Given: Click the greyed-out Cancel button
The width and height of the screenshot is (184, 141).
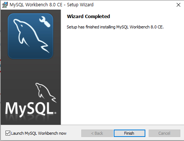Looking at the screenshot, I should [164, 133].
